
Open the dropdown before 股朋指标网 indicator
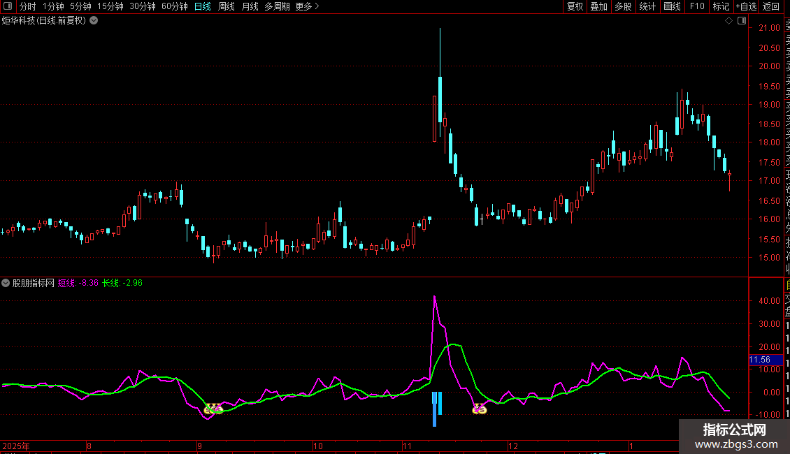pos(6,283)
